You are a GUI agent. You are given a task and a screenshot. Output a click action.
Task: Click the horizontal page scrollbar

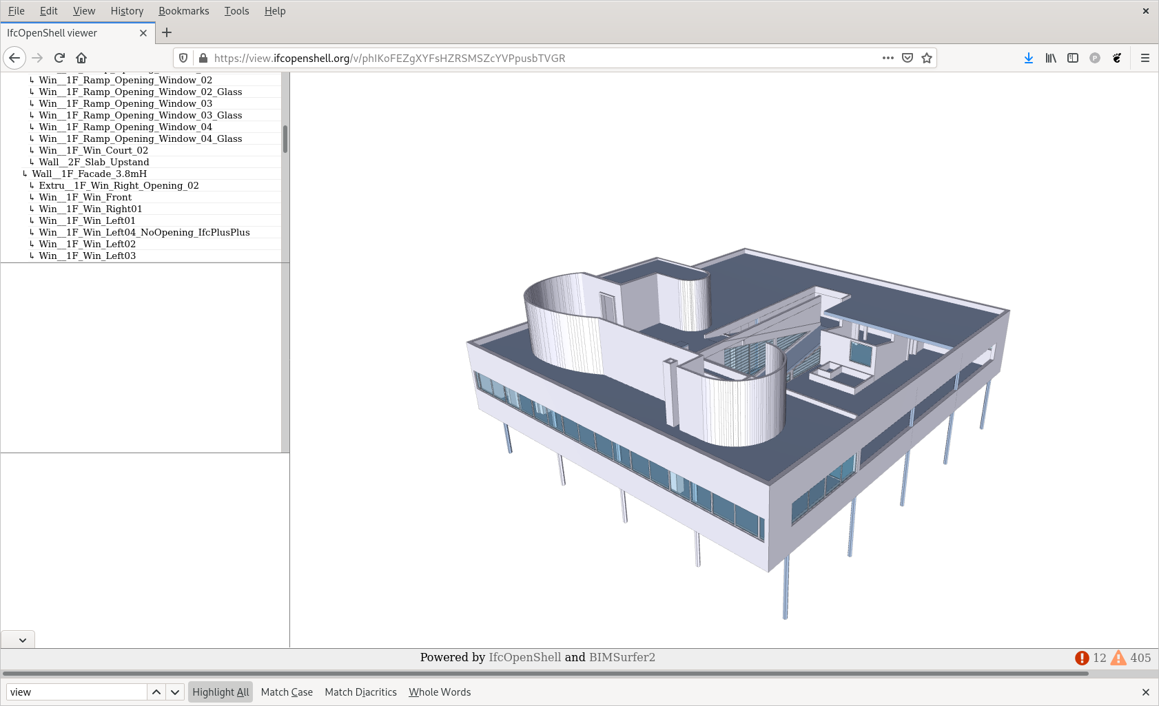545,673
